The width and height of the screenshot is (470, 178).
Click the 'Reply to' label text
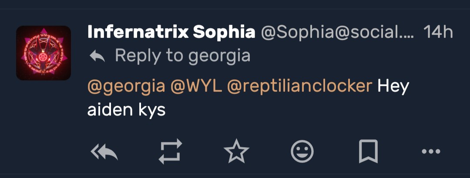[x=147, y=56]
